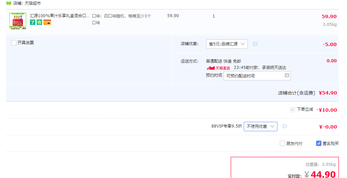The image size is (347, 178).
Task: Select the shipping fee 0.00 amount
Action: pyautogui.click(x=332, y=61)
